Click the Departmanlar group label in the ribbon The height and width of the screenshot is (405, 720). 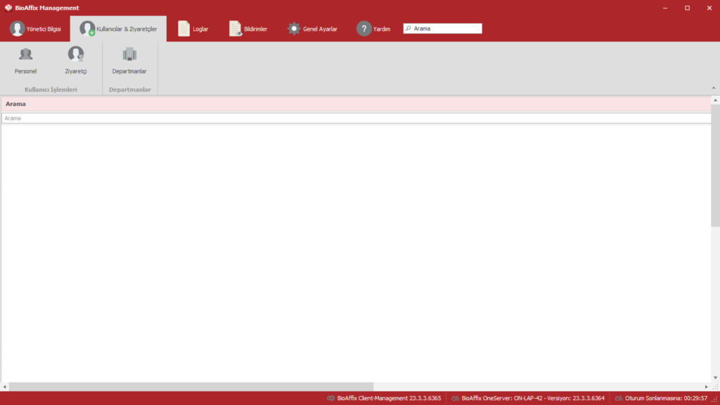point(130,89)
